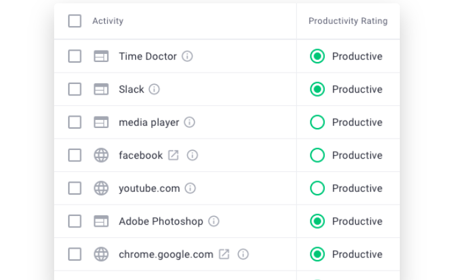Screen dimensions: 468x280
Task: Click the app window icon beside Slack
Action: point(101,89)
